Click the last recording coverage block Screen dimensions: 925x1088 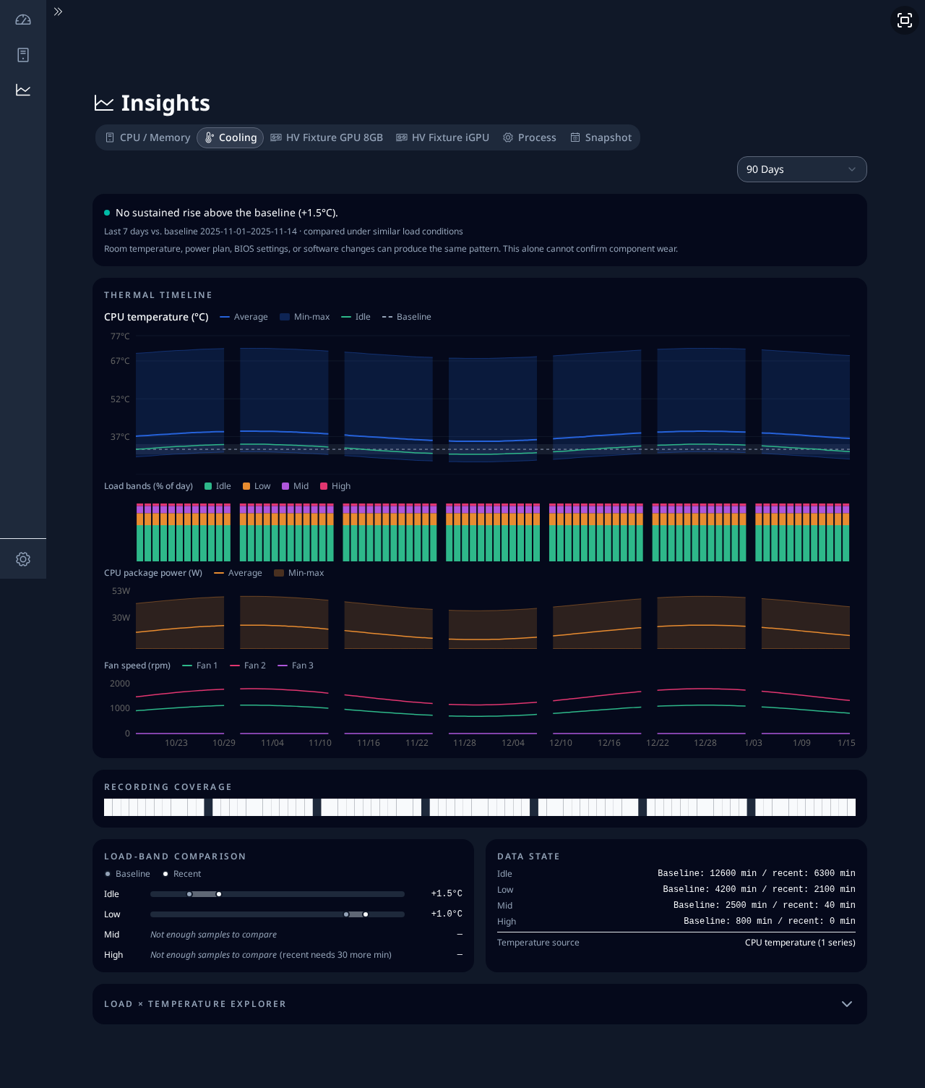pos(851,807)
